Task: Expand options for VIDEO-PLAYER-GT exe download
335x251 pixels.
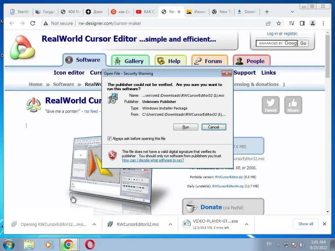Action: pyautogui.click(x=247, y=224)
